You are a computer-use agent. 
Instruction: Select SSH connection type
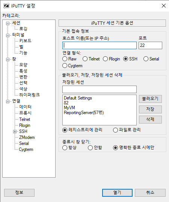pos(130,59)
